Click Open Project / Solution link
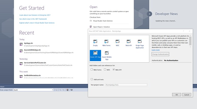The width and height of the screenshot is (197, 109). (x=102, y=27)
